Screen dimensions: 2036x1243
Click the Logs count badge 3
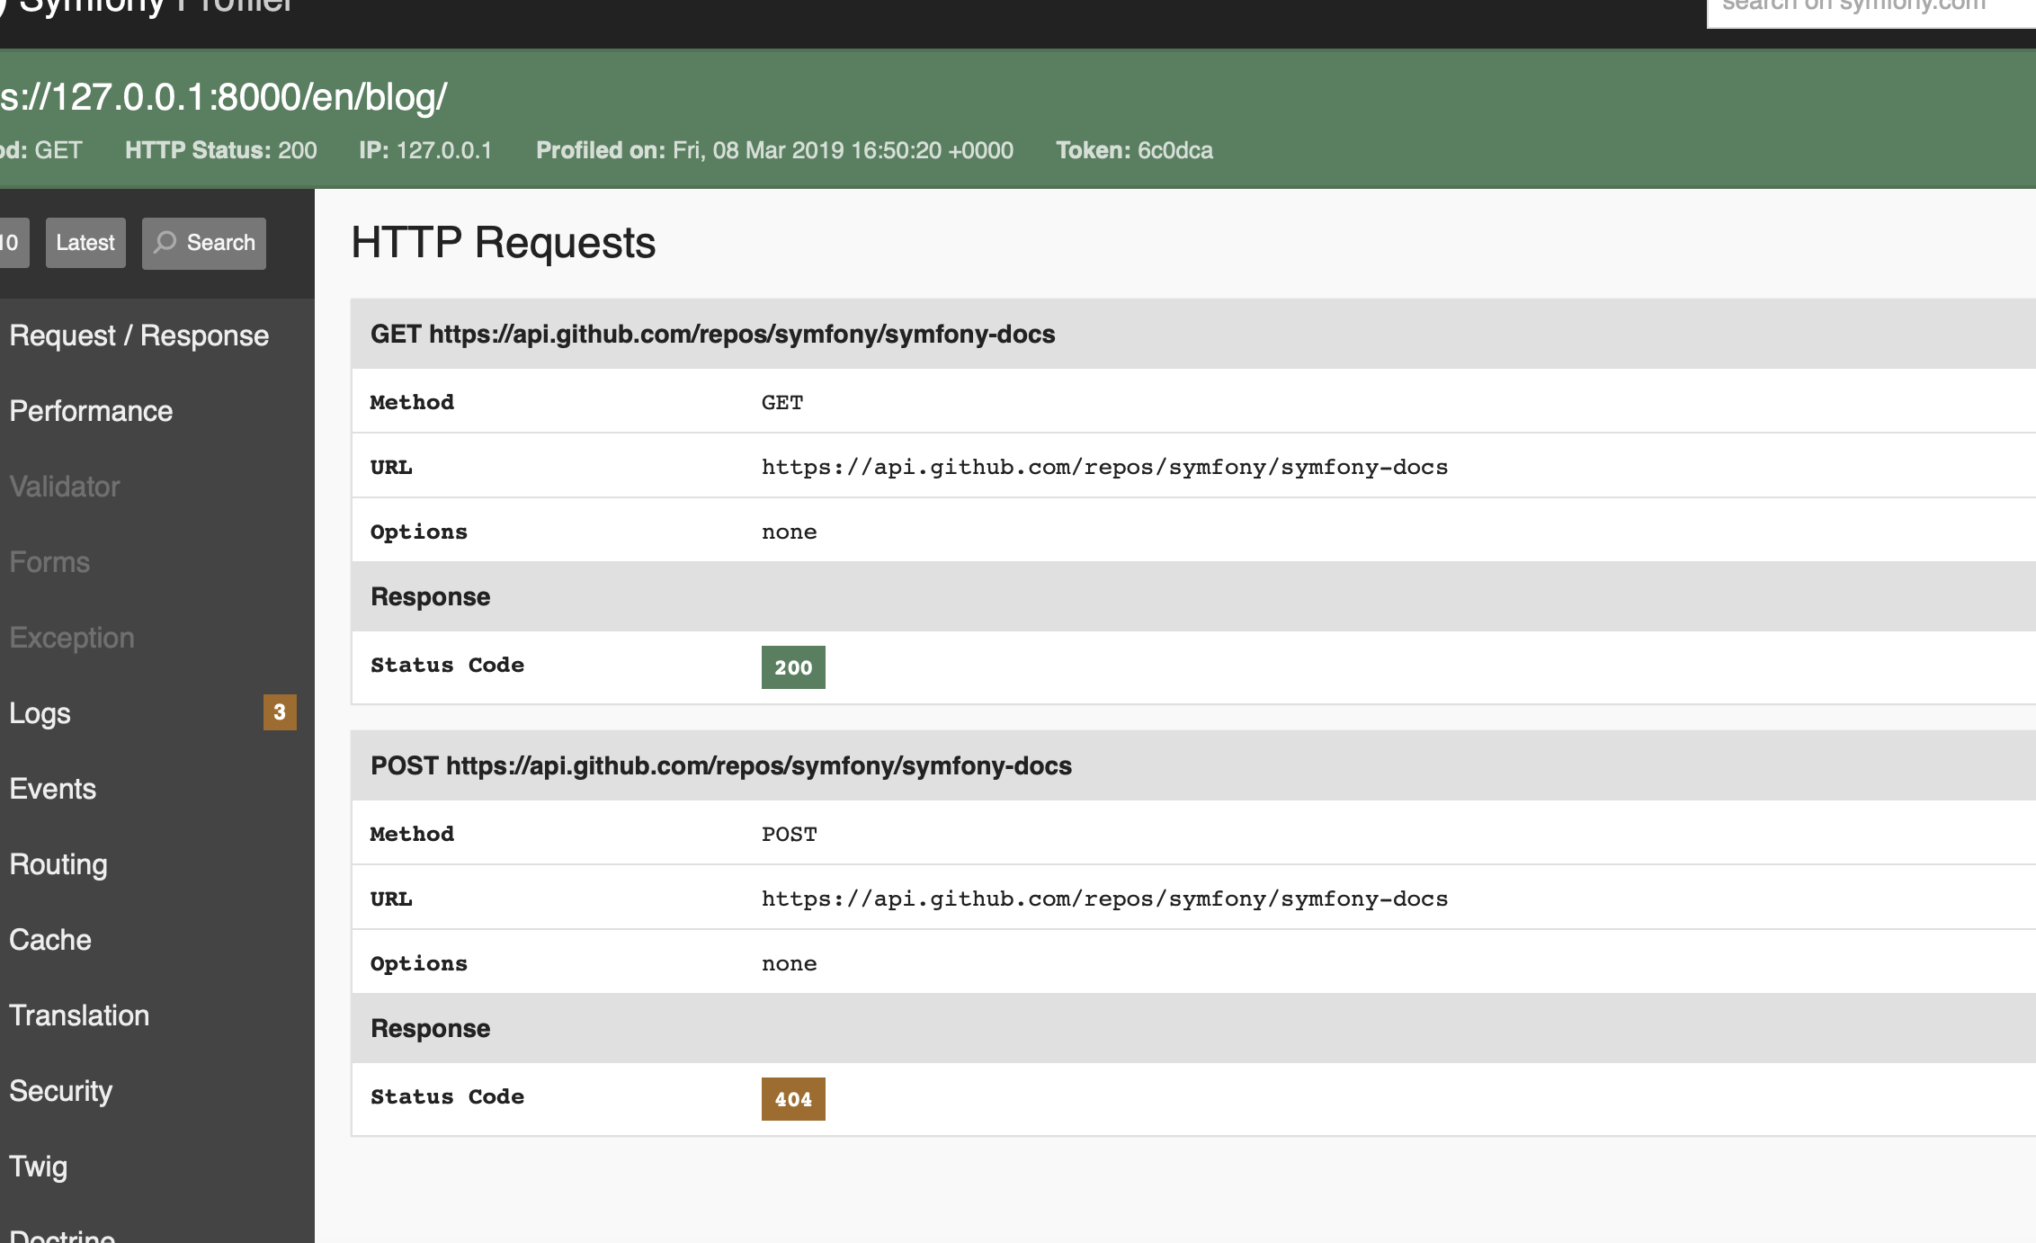point(280,712)
